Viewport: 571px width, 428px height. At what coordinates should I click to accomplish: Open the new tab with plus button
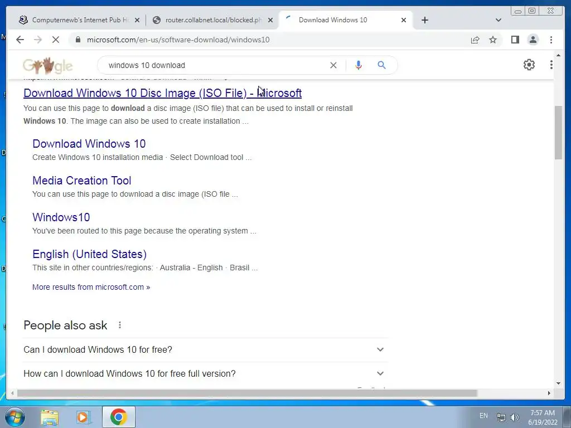[x=424, y=20]
